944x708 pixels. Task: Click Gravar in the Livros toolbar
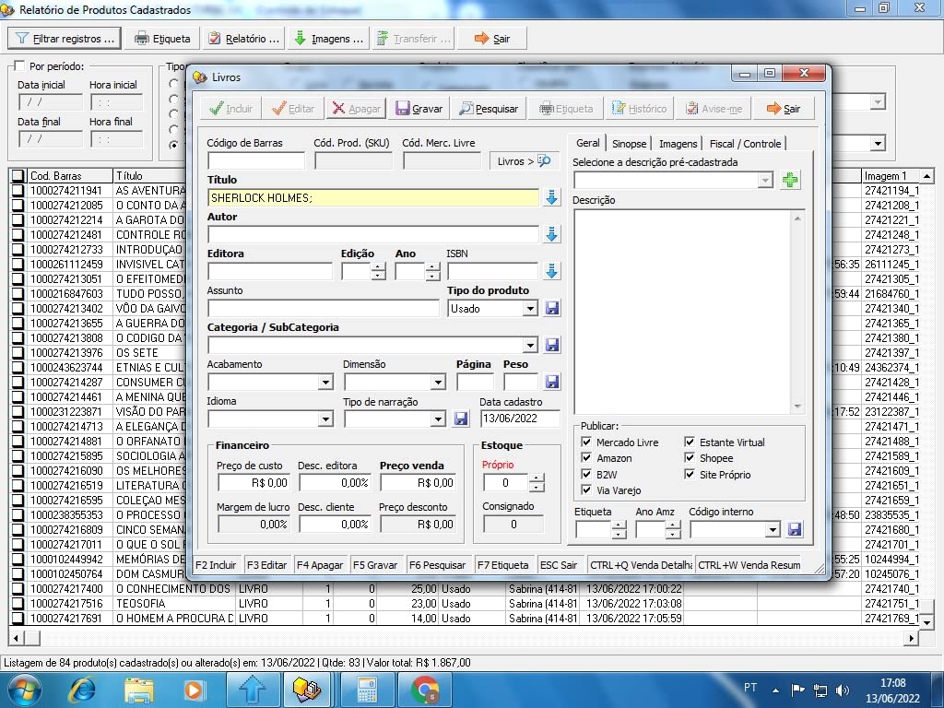pyautogui.click(x=419, y=109)
